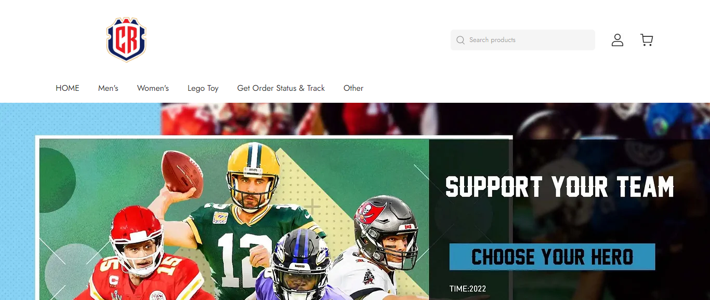The image size is (710, 300).
Task: Click the magnifying glass search icon
Action: click(461, 40)
